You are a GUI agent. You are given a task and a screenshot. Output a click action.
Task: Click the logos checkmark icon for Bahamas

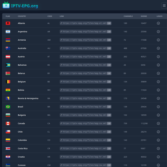click(158, 65)
